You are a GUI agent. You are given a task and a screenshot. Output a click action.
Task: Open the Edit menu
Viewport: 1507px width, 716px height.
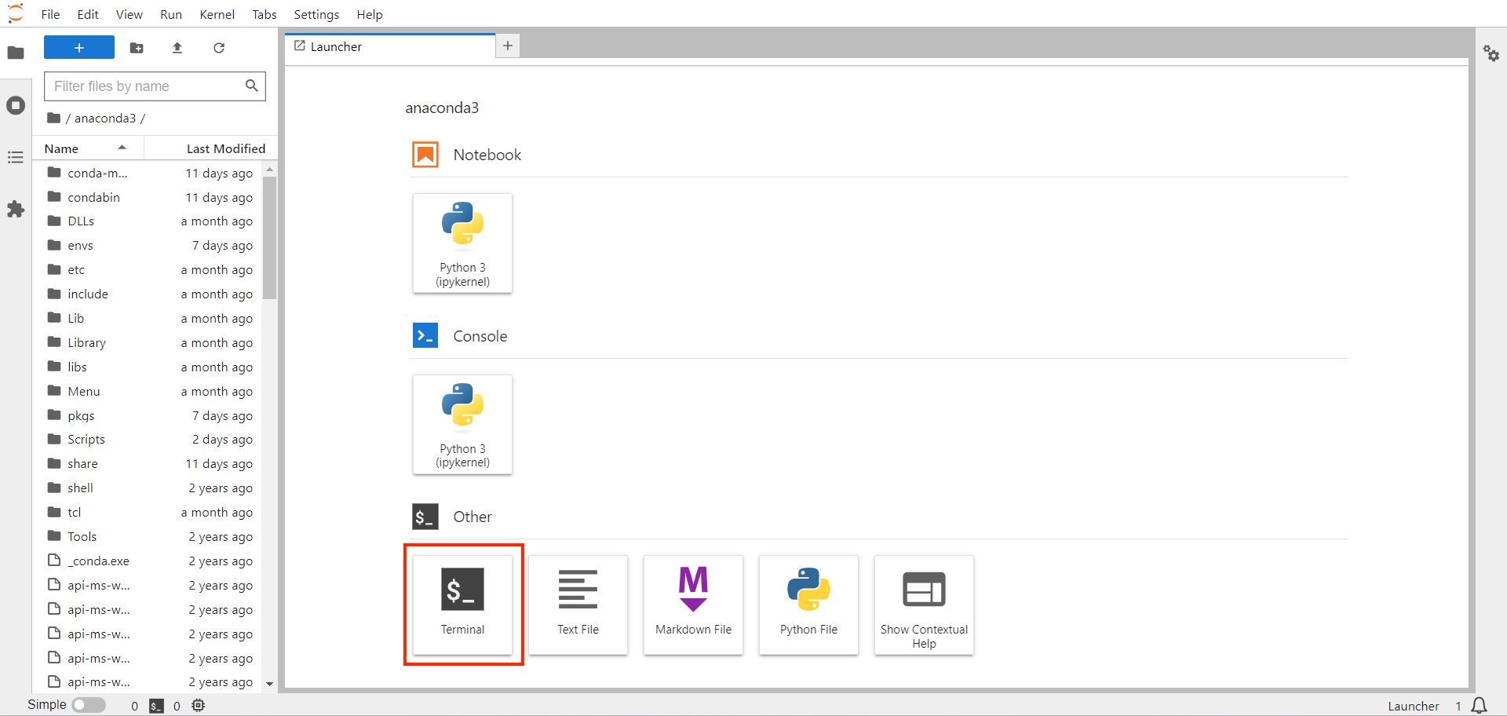click(x=88, y=14)
